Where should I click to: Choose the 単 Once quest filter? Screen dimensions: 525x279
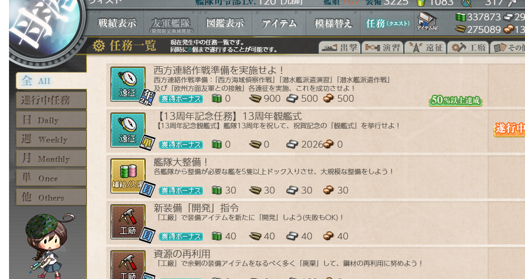coord(51,178)
